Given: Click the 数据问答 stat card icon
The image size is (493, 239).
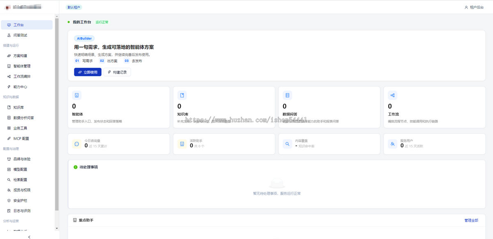Looking at the screenshot, I should click(x=287, y=95).
